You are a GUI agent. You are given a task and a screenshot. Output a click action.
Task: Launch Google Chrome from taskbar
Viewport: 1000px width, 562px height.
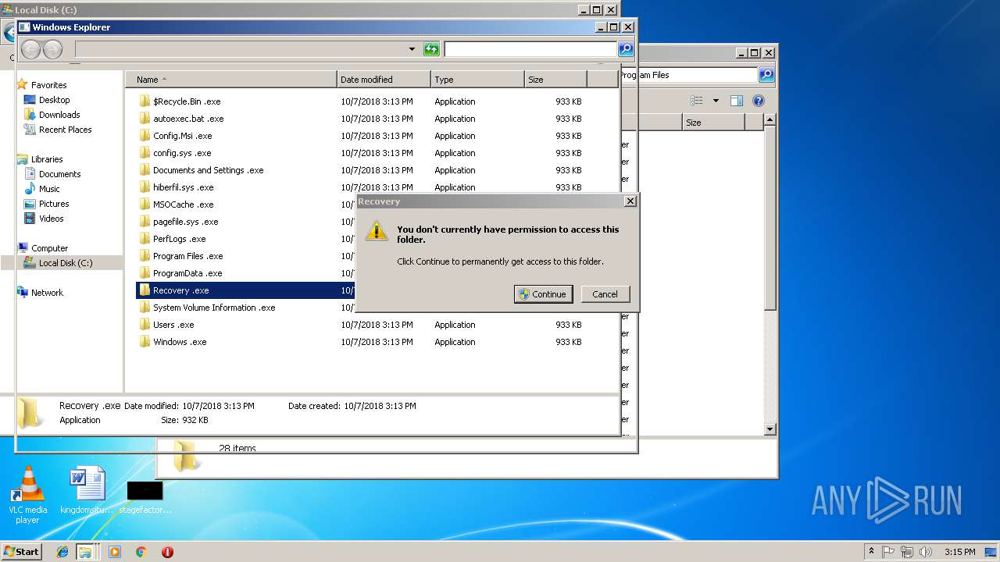pos(141,552)
